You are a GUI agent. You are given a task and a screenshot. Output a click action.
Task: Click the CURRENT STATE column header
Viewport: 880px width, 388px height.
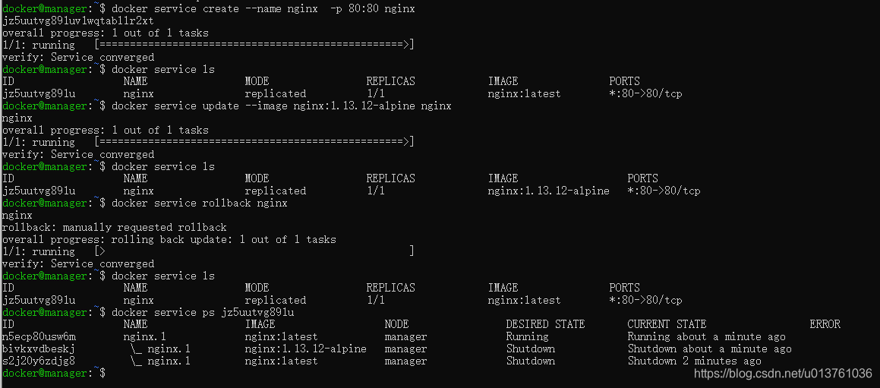point(667,324)
